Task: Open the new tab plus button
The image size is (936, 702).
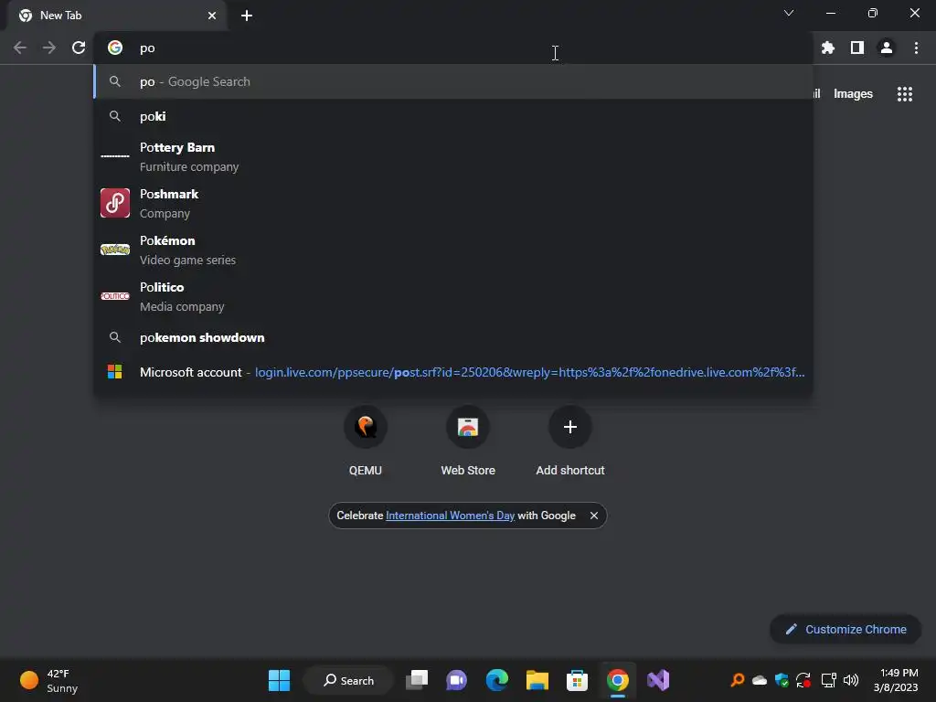Action: pyautogui.click(x=247, y=16)
